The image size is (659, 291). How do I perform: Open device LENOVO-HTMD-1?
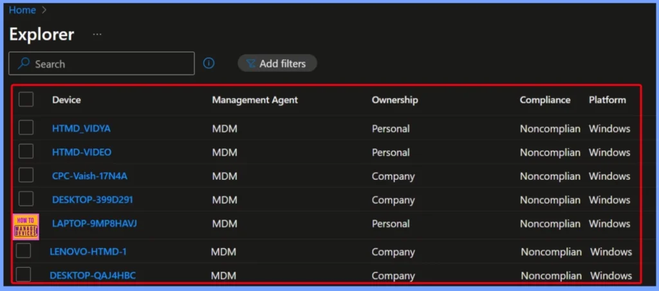click(88, 252)
